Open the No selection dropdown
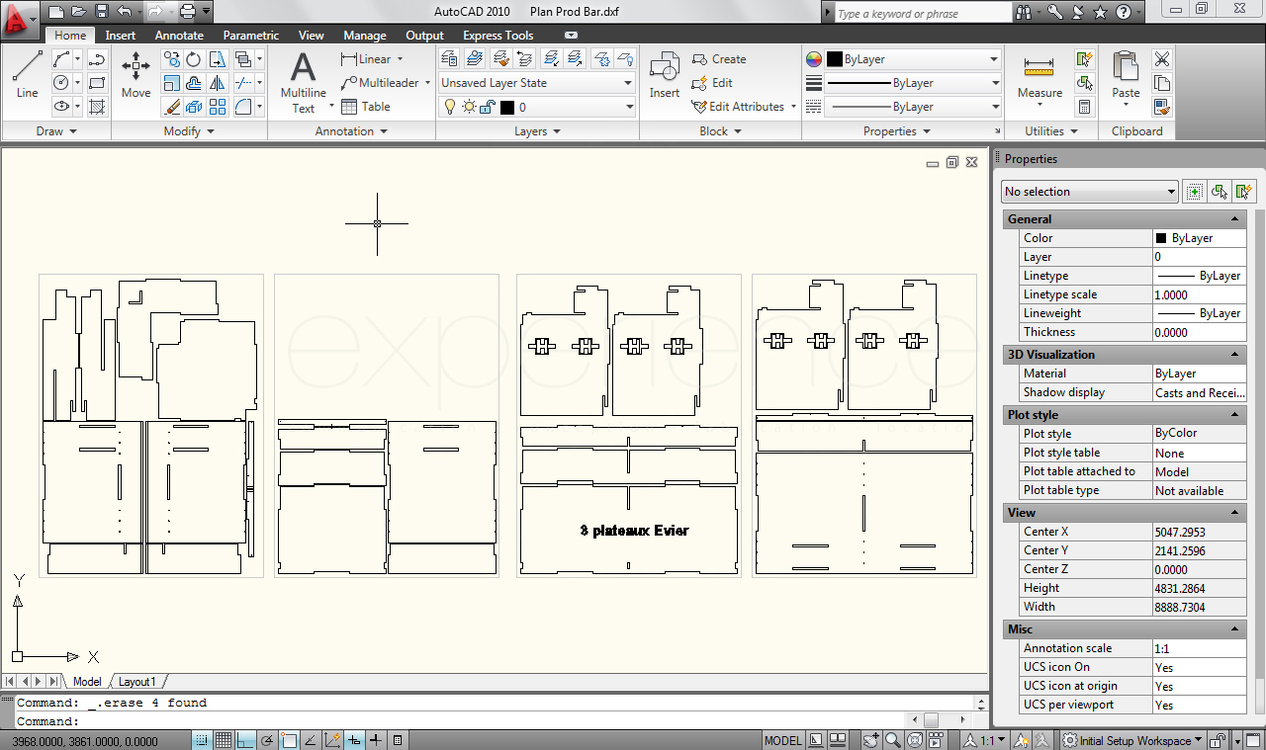The width and height of the screenshot is (1266, 750). tap(1088, 192)
